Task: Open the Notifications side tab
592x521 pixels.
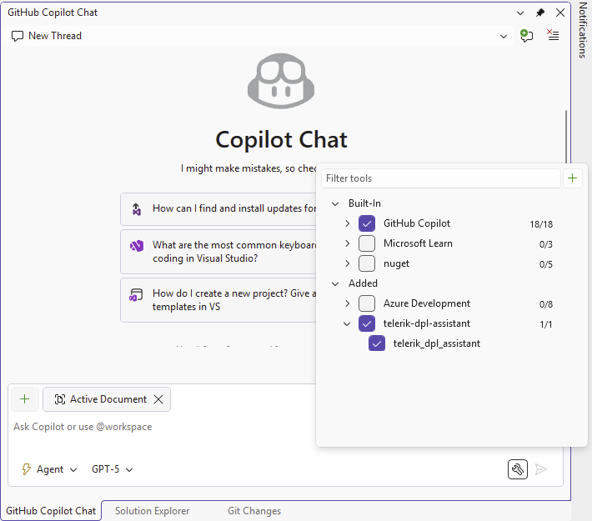Action: pos(582,30)
